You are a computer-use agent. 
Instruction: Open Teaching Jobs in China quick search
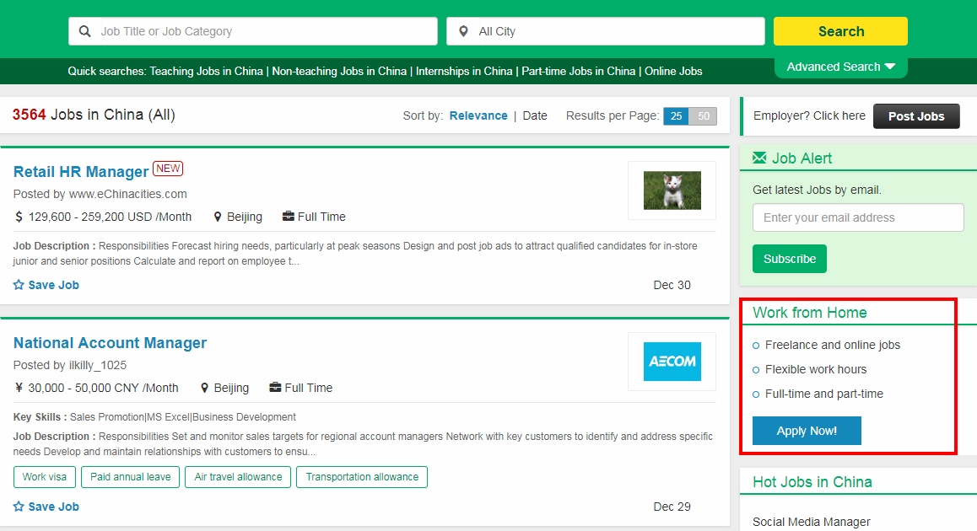tap(207, 71)
